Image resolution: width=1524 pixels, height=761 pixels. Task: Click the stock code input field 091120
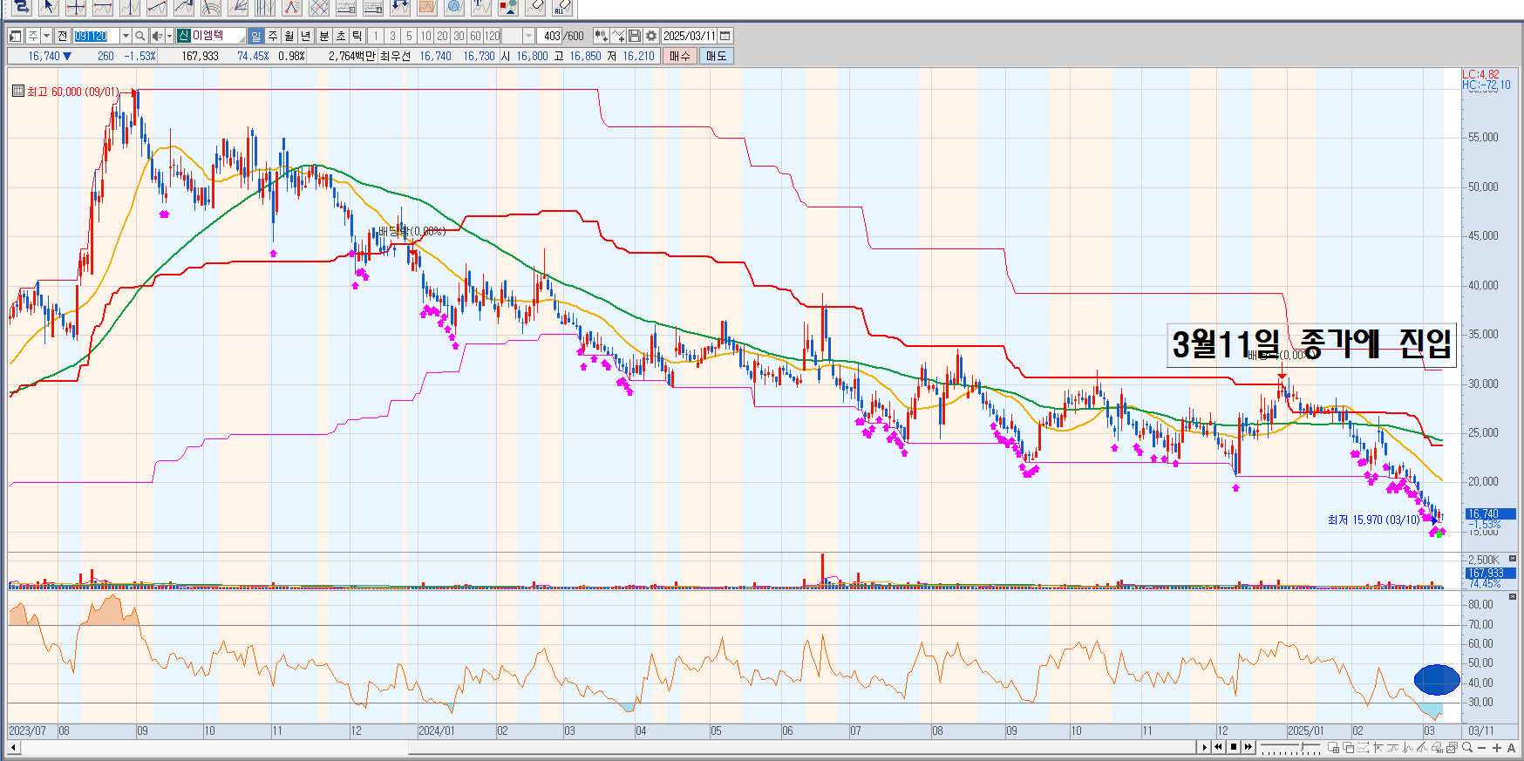tap(96, 36)
